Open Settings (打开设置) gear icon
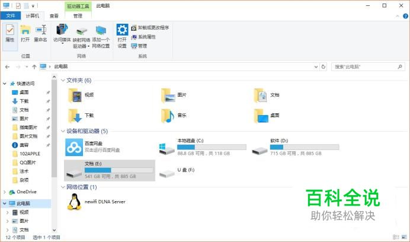The height and width of the screenshot is (242, 410). [x=122, y=35]
